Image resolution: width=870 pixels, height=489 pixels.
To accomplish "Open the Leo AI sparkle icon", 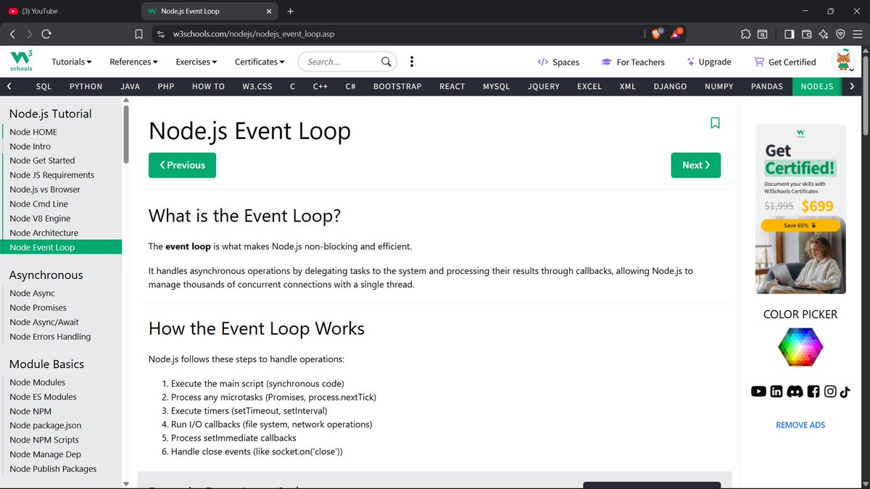I will [824, 34].
